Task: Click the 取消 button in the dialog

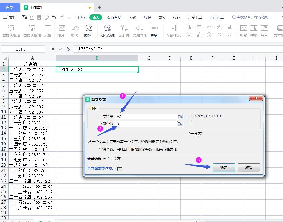Action: (249, 168)
